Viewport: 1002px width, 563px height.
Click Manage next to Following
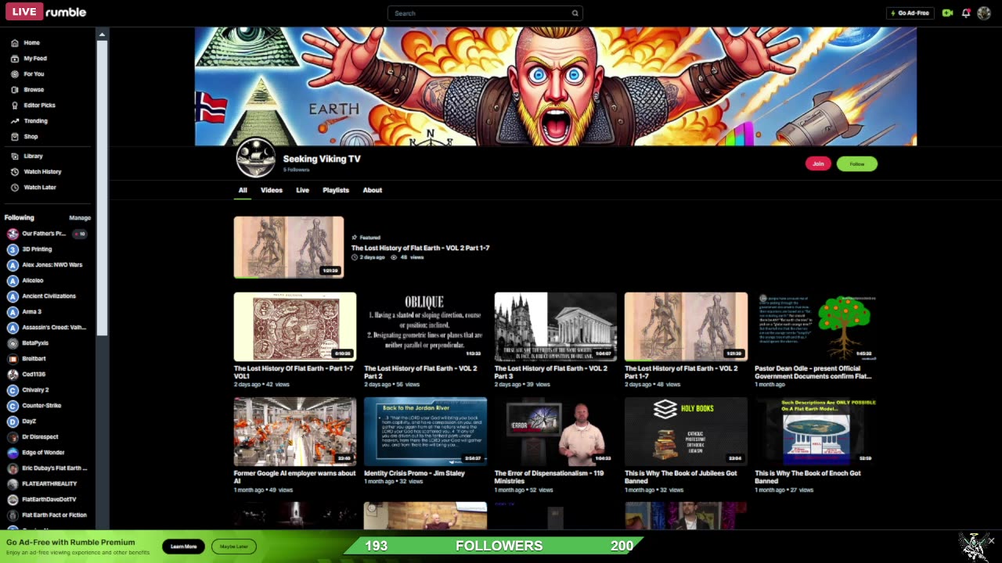(x=80, y=218)
